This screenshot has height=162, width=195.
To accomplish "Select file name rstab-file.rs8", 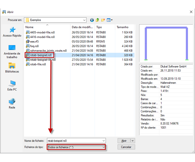I will click(x=38, y=64).
